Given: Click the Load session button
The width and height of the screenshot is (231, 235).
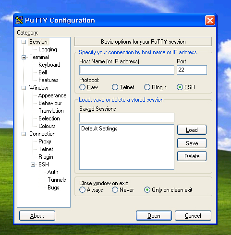Looking at the screenshot, I should coord(192,130).
